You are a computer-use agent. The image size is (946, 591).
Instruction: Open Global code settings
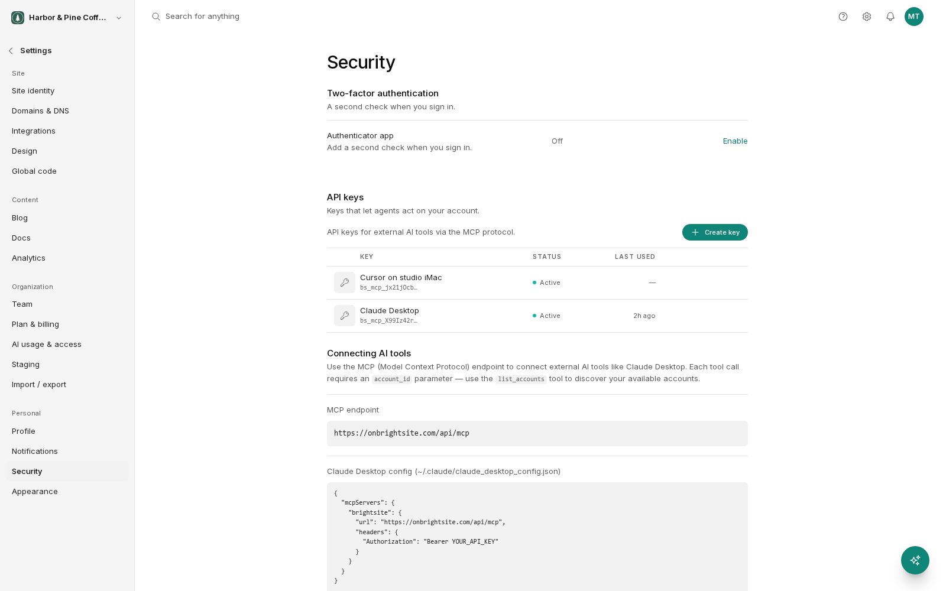[x=67, y=171]
